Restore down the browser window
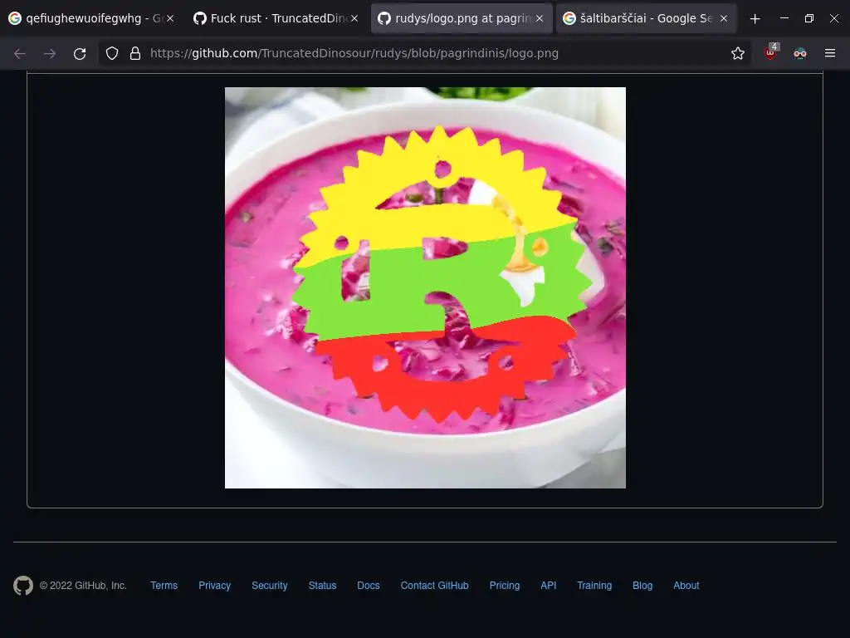The width and height of the screenshot is (850, 638). pos(808,18)
